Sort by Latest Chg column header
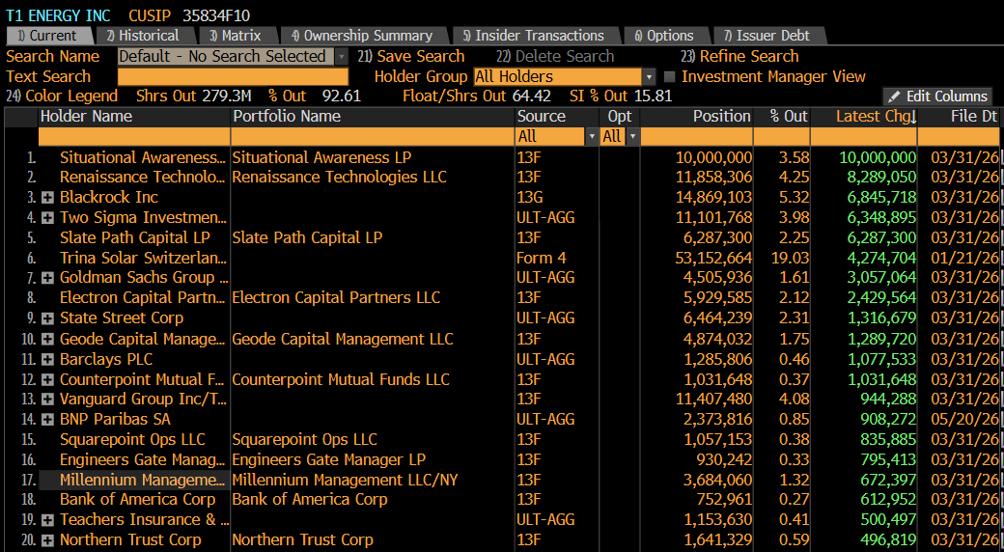Screen dimensions: 1004x552 click(x=877, y=117)
